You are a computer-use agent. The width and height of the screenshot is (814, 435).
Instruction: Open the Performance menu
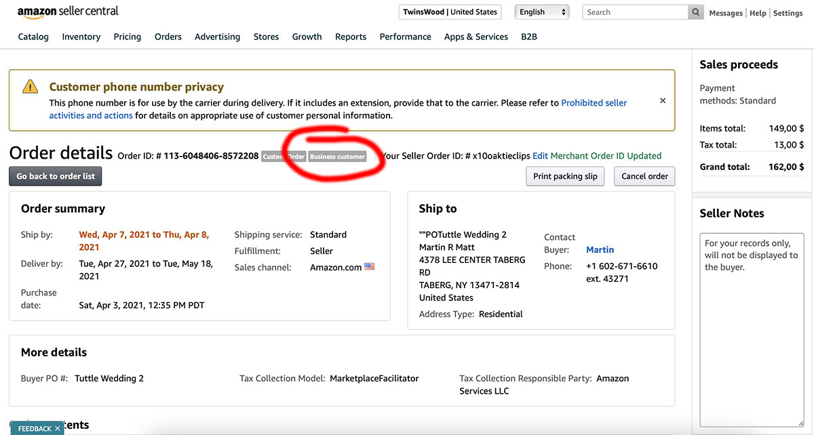(406, 37)
